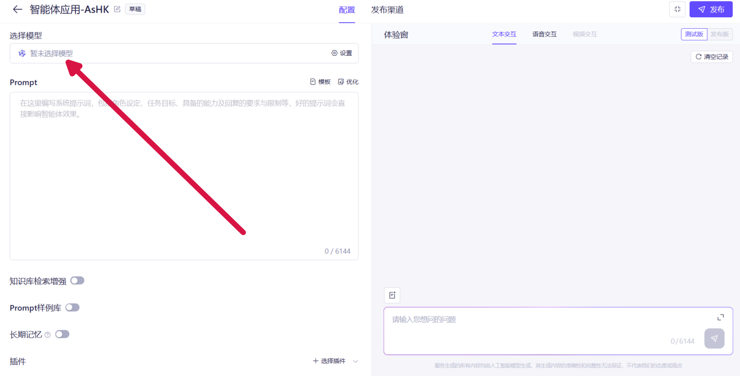Turn on Prompt样例库 switch
Image resolution: width=740 pixels, height=376 pixels.
pyautogui.click(x=73, y=307)
